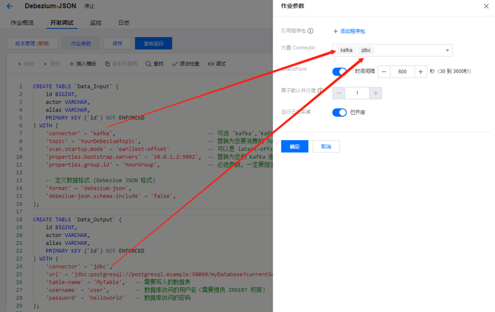Viewport: 495px width, 312px height.
Task: Click the back arrow beside Debezium-JSON
Action: [x=10, y=6]
